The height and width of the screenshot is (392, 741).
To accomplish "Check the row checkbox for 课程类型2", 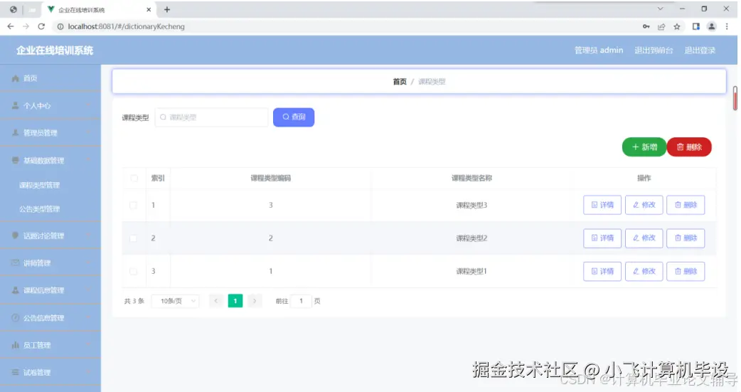I will click(x=133, y=238).
